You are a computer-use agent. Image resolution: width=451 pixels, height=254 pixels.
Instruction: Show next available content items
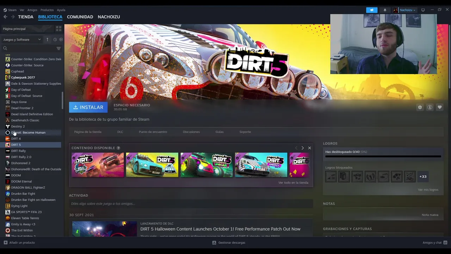click(x=302, y=148)
